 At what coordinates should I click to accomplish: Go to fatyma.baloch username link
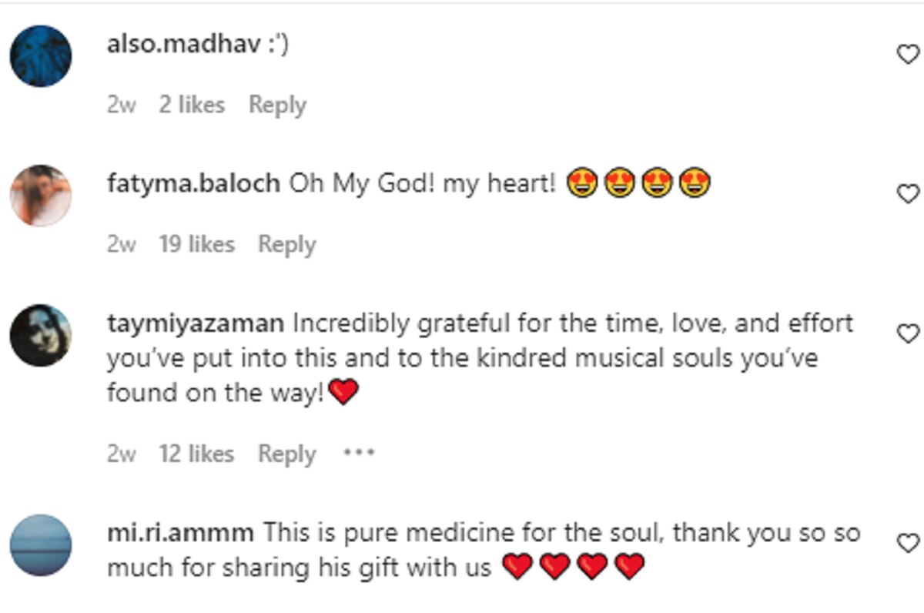pyautogui.click(x=193, y=184)
